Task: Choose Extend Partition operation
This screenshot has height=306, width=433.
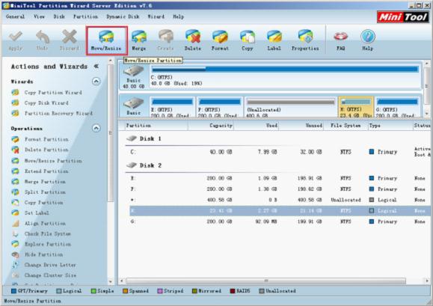Action: [46, 171]
